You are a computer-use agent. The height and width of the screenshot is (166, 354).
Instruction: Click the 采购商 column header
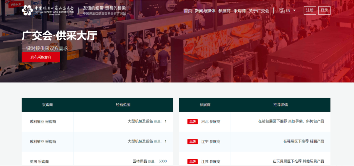(48, 105)
